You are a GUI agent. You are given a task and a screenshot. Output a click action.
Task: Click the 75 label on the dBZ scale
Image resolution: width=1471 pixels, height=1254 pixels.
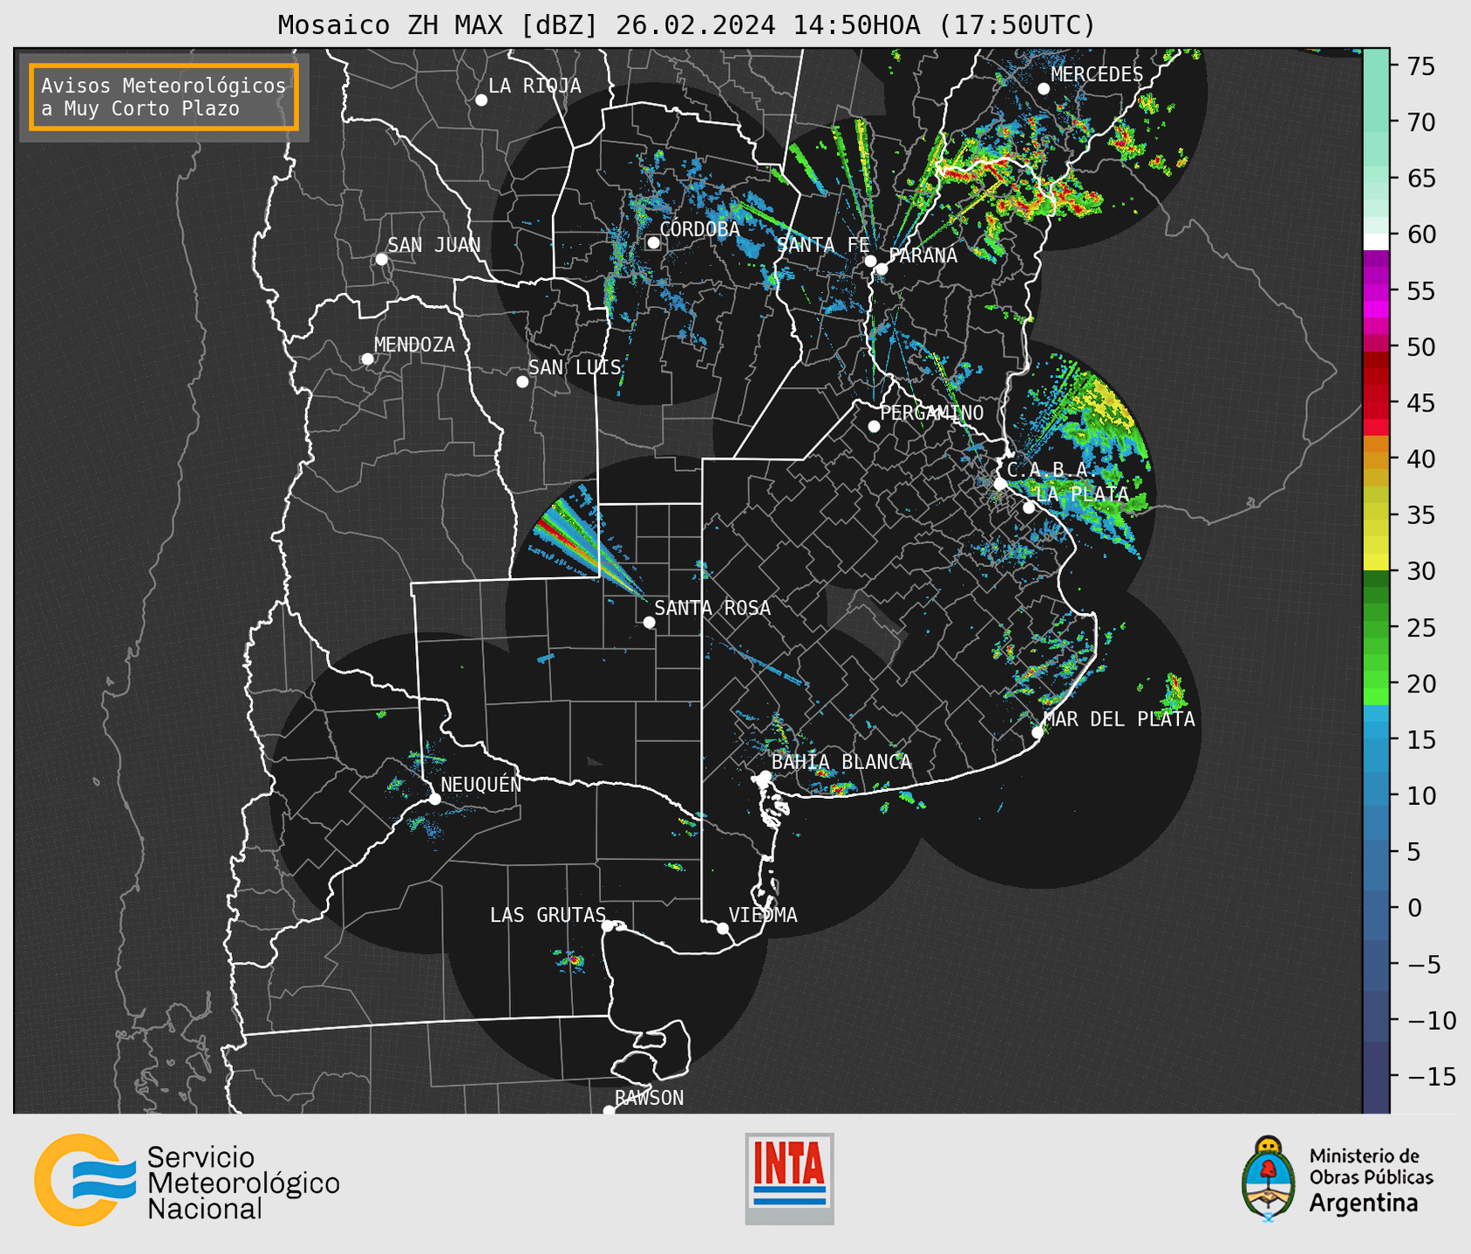tap(1420, 66)
